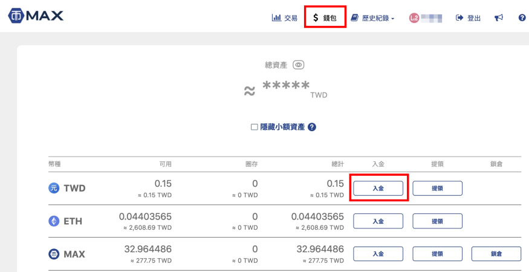Select the 總計 column header
The width and height of the screenshot is (529, 272).
click(338, 164)
